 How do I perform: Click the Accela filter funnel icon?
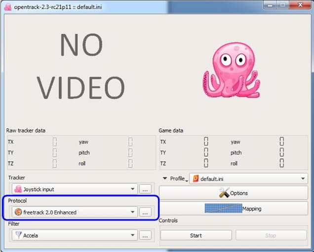coord(18,235)
